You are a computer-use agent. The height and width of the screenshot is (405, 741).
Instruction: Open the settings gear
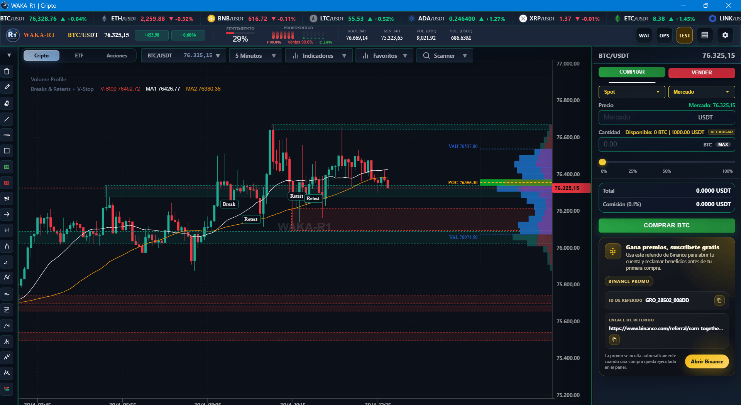pos(725,35)
